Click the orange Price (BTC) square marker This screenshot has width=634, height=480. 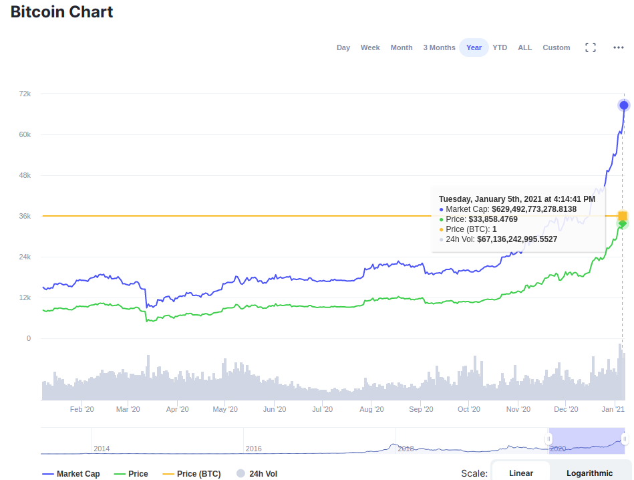(x=623, y=216)
